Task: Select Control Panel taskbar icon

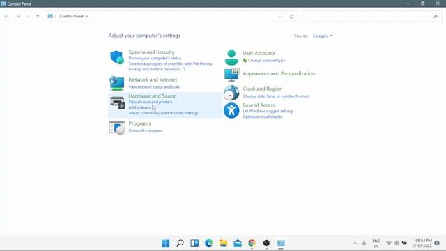Action: 281,243
